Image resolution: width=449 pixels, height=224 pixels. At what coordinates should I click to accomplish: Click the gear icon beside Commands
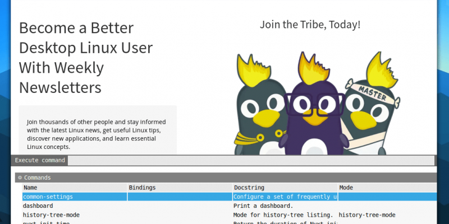click(20, 178)
